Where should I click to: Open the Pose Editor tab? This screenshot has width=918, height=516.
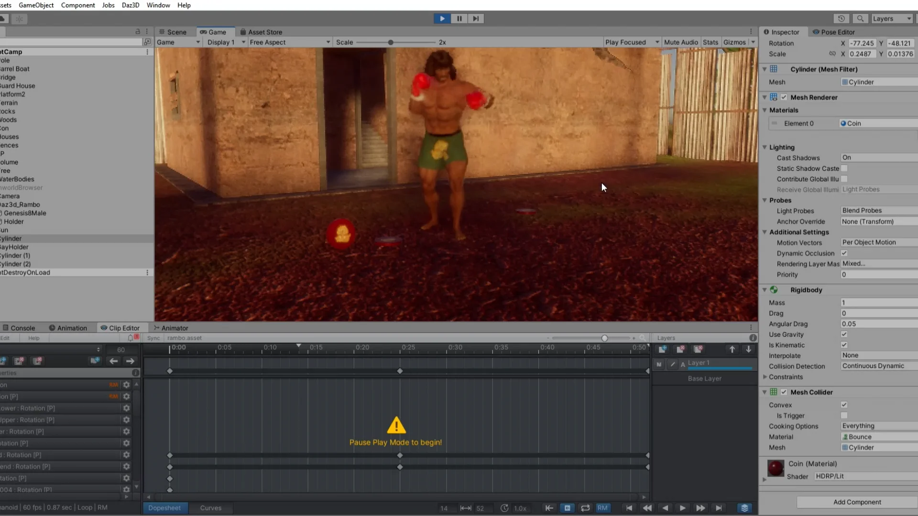click(x=834, y=32)
